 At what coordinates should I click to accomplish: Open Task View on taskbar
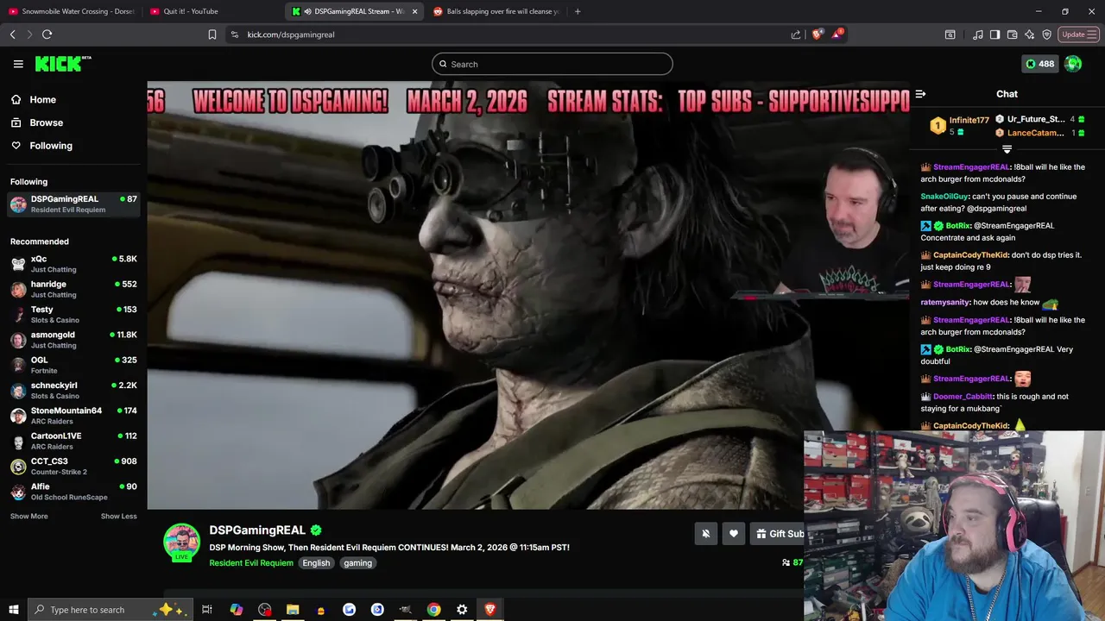207,610
